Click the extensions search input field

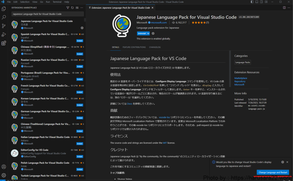[x=47, y=14]
